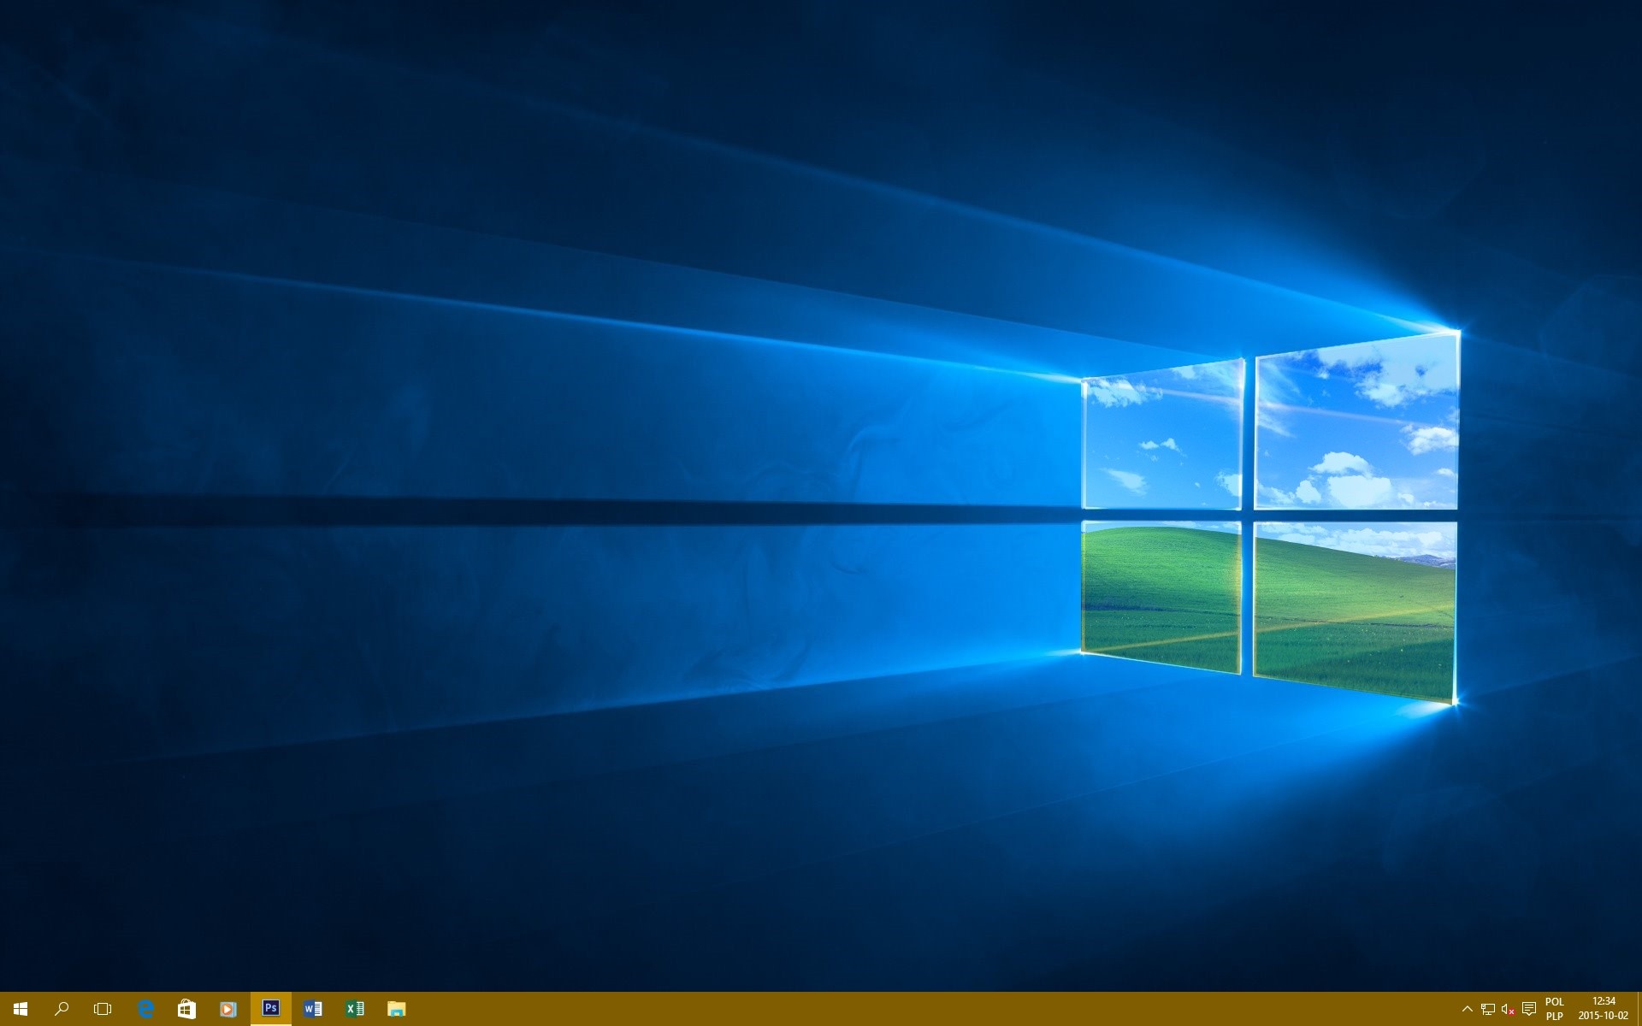Click the Show Desktop strip
Image resolution: width=1642 pixels, height=1026 pixels.
1639,1009
